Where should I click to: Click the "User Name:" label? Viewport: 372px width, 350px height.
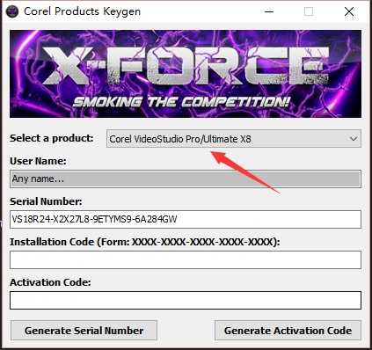38,161
